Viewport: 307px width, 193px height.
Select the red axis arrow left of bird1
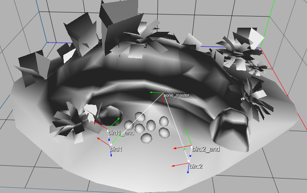[103, 140]
